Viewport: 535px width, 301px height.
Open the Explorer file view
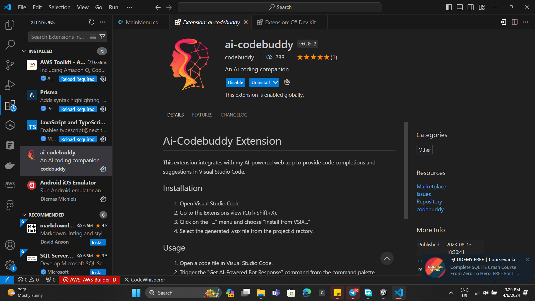[10, 25]
